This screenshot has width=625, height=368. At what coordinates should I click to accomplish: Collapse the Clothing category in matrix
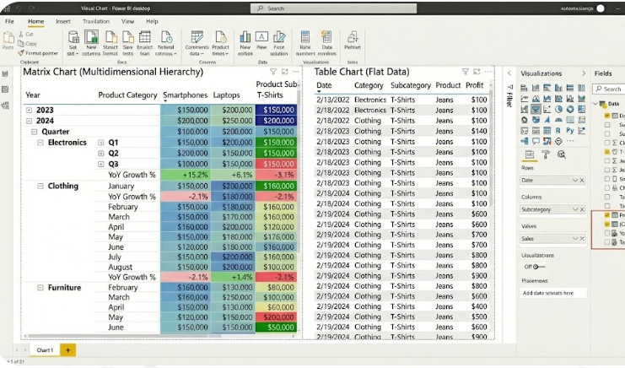click(40, 186)
